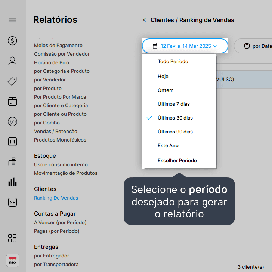
Task: Open por Categoria e Produto report
Action: tap(62, 71)
